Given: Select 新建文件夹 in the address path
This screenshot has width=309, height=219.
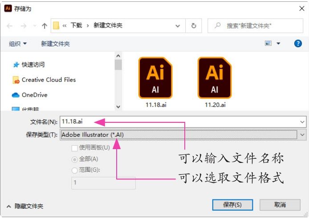Looking at the screenshot, I should (108, 25).
